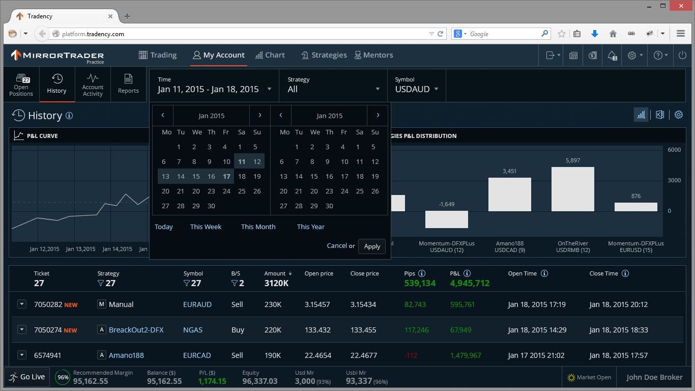Open the Mentors tab
Image resolution: width=695 pixels, height=391 pixels.
click(x=373, y=55)
